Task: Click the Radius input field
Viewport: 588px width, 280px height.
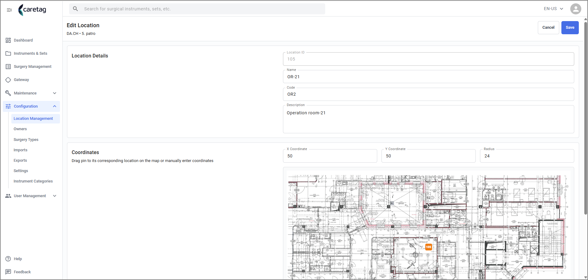Action: tap(527, 156)
